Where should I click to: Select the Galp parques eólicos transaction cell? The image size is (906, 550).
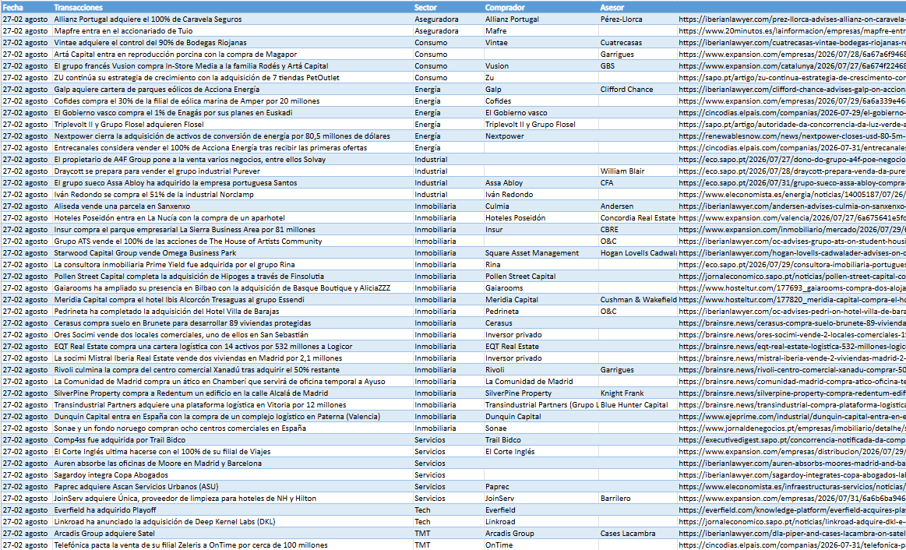tap(232, 90)
